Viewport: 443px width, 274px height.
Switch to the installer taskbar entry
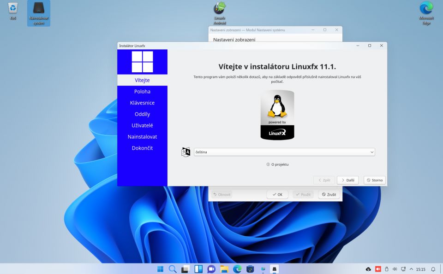(x=274, y=269)
